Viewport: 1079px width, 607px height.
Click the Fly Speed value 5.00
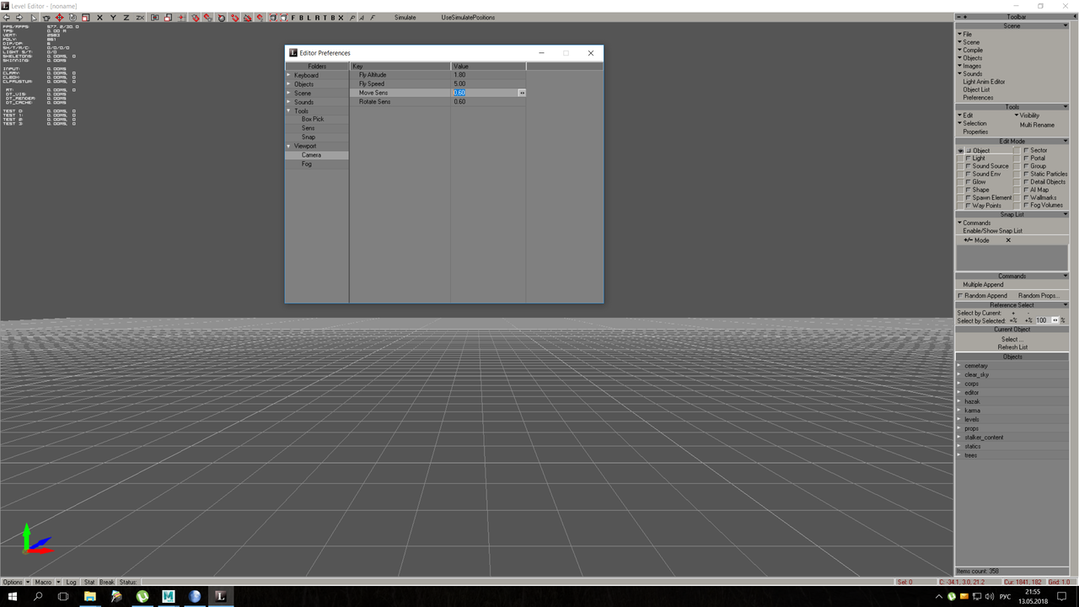pyautogui.click(x=459, y=83)
